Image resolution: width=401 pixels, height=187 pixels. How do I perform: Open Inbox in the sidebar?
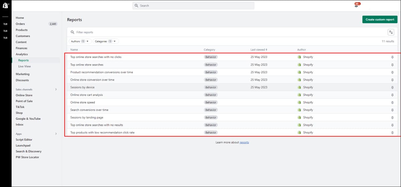tap(20, 124)
